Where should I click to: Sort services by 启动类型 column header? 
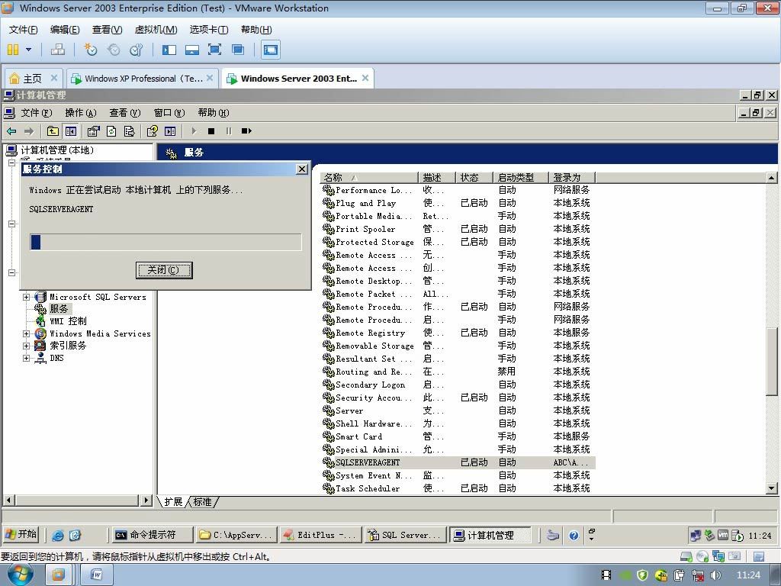520,177
